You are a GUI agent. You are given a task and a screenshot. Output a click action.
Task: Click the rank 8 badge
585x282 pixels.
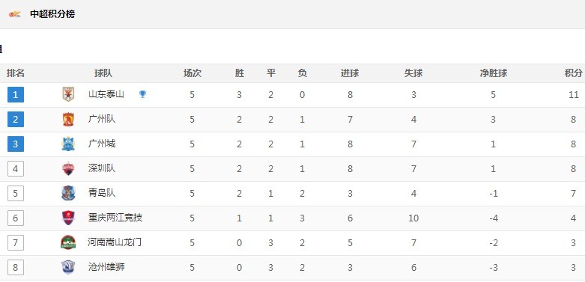pyautogui.click(x=16, y=268)
